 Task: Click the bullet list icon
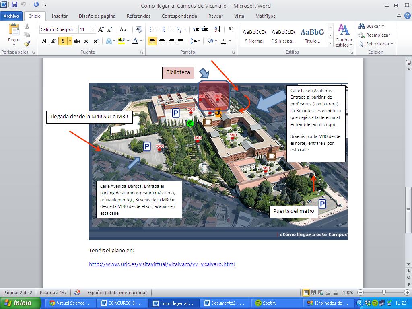152,29
